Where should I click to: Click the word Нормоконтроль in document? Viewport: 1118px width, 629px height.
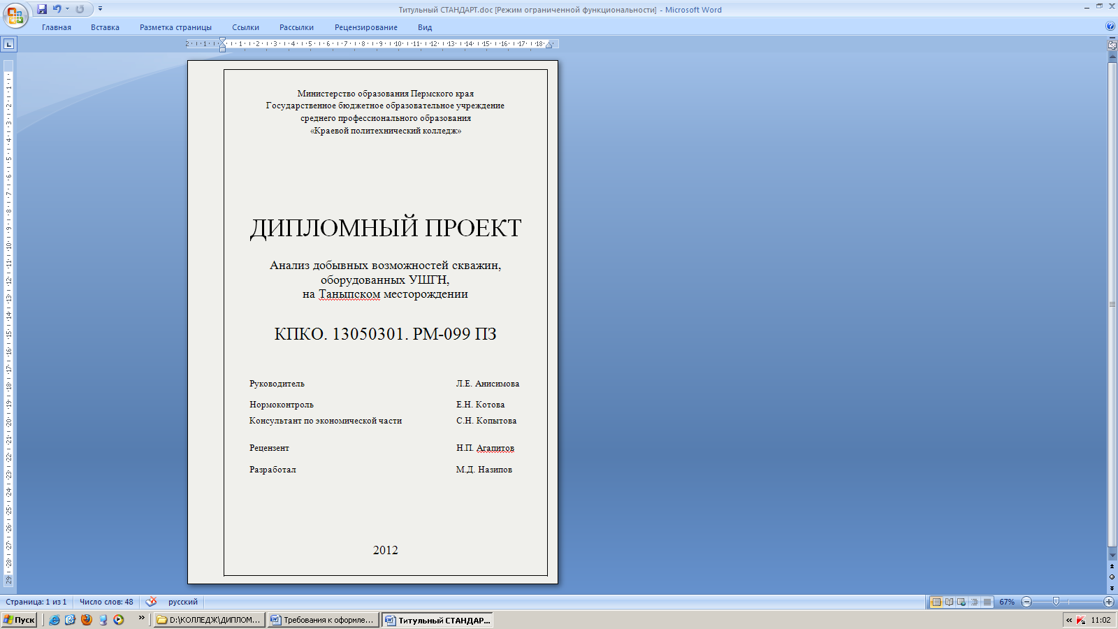click(x=282, y=405)
